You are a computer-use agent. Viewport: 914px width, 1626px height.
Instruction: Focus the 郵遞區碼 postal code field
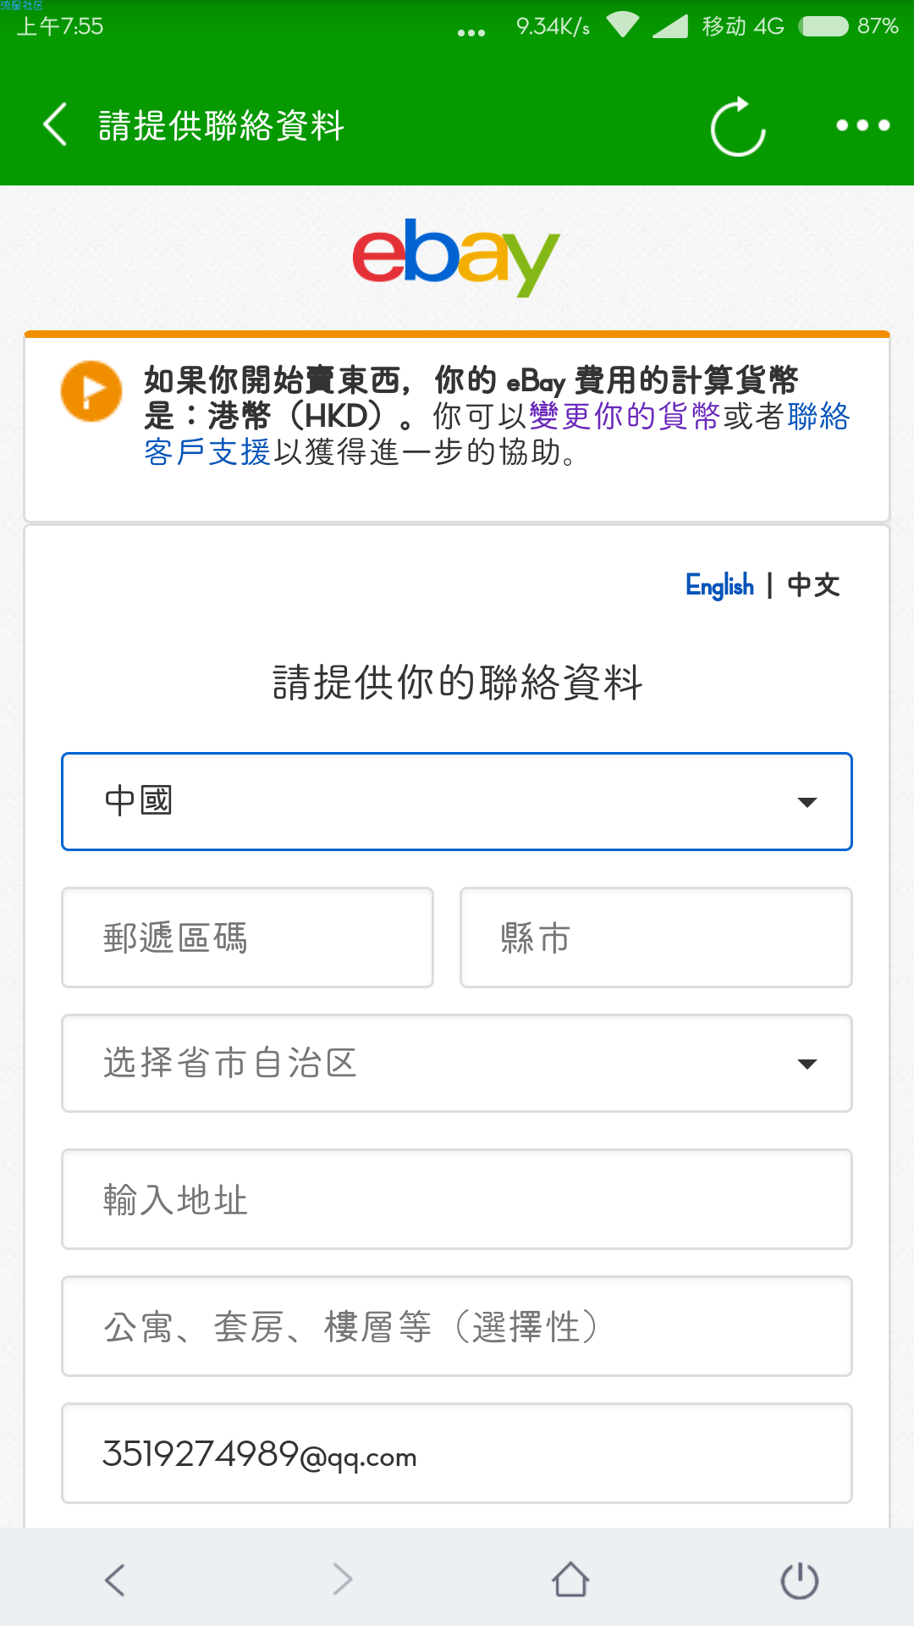click(247, 937)
